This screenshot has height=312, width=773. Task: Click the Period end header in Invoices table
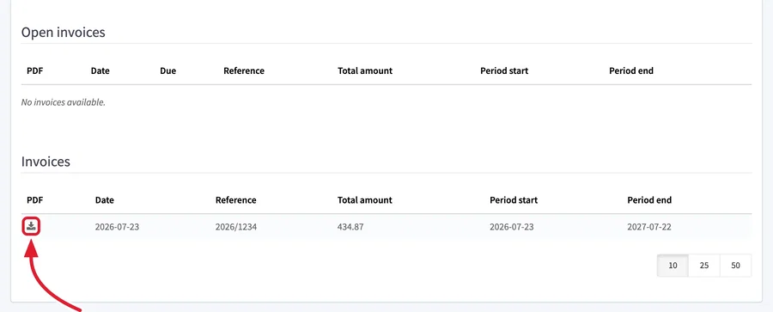coord(649,200)
